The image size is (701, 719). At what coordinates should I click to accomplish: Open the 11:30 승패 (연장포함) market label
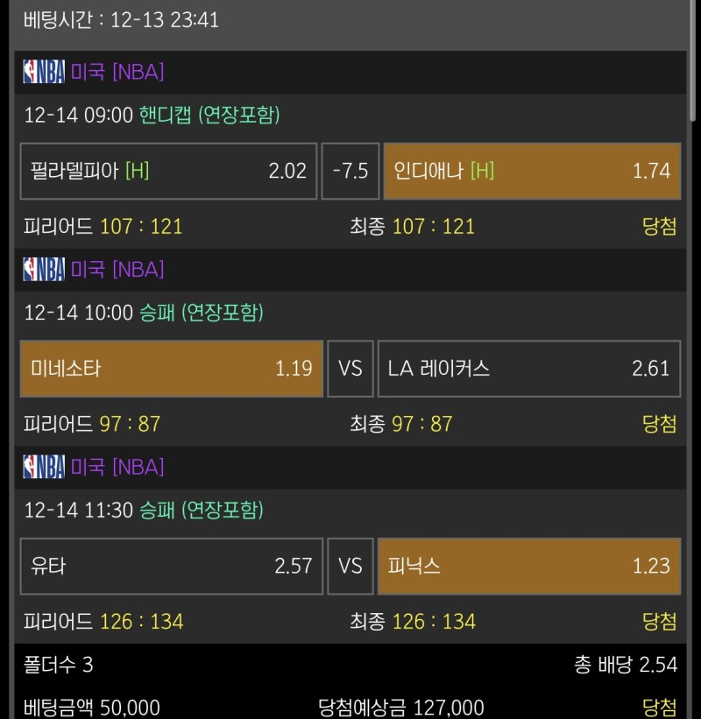[201, 510]
